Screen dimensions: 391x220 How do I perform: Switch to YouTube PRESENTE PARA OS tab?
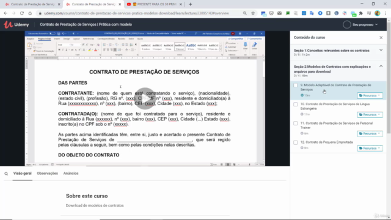click(155, 4)
